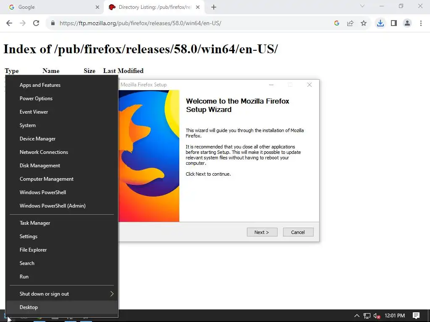This screenshot has width=430, height=322.
Task: Choose Search in the menu
Action: point(62,263)
